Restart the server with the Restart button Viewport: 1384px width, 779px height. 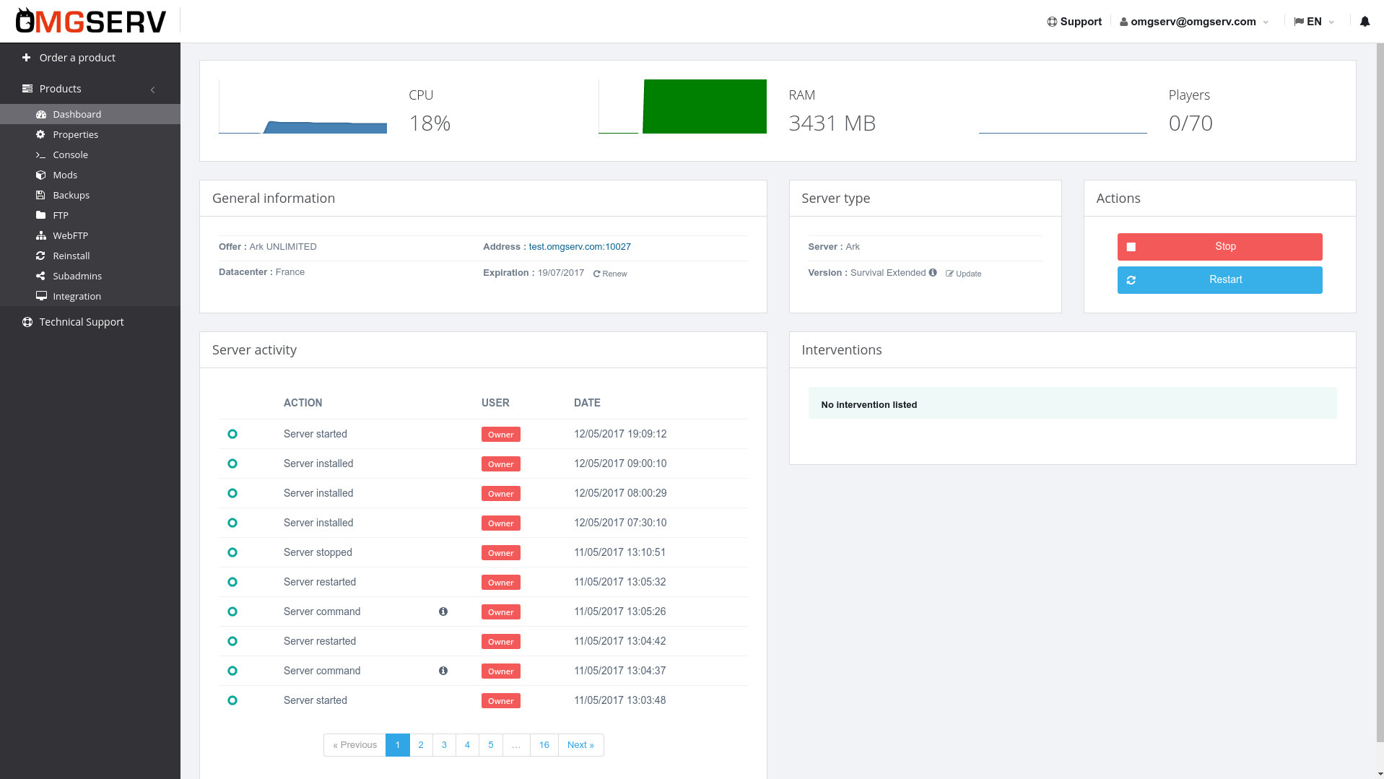(x=1219, y=280)
